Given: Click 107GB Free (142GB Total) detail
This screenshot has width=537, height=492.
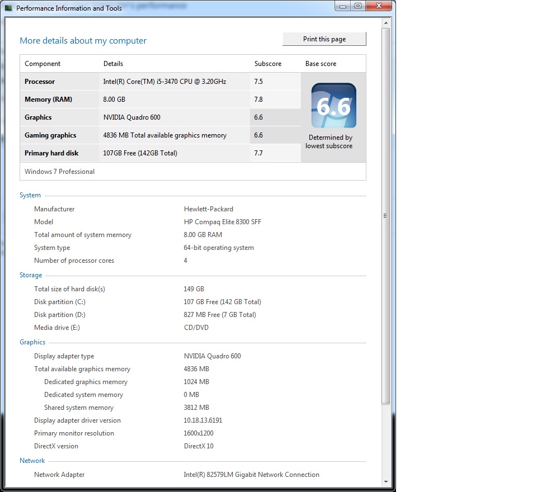Looking at the screenshot, I should pyautogui.click(x=140, y=153).
